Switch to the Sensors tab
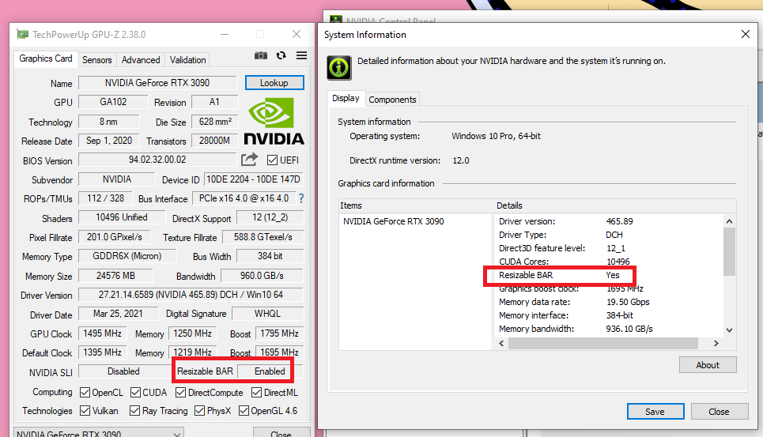This screenshot has height=437, width=763. tap(96, 60)
